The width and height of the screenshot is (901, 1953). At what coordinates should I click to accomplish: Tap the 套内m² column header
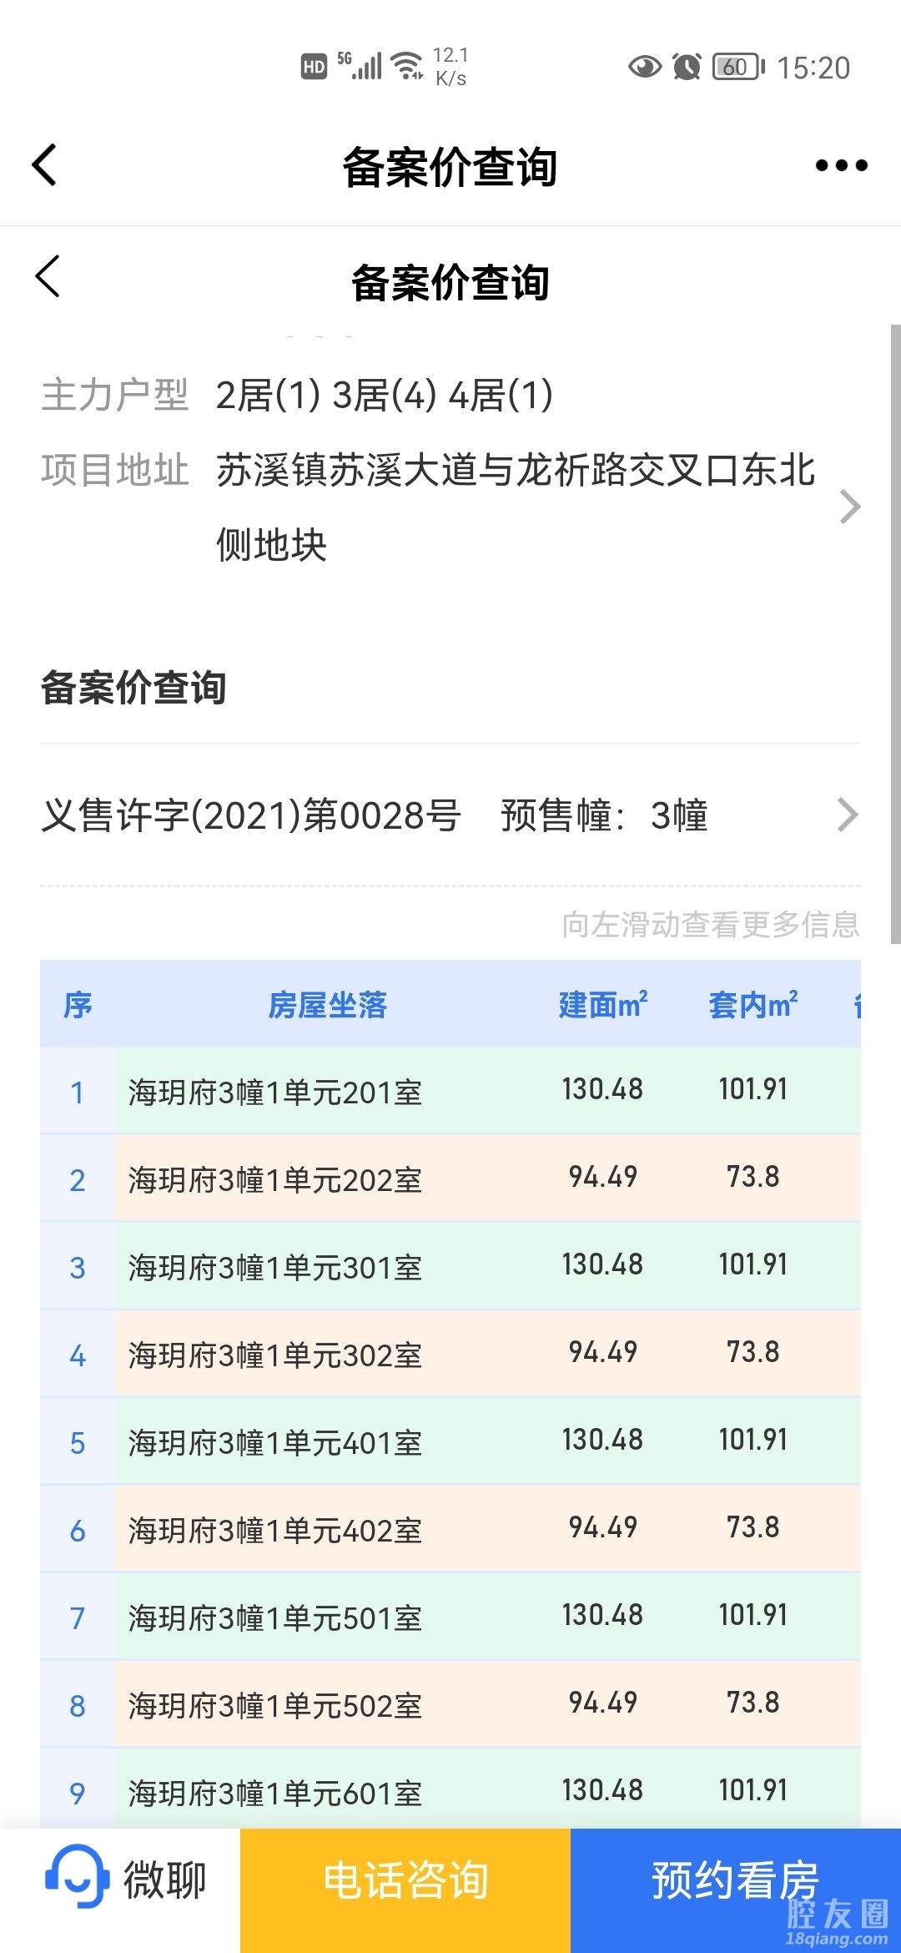[753, 1005]
